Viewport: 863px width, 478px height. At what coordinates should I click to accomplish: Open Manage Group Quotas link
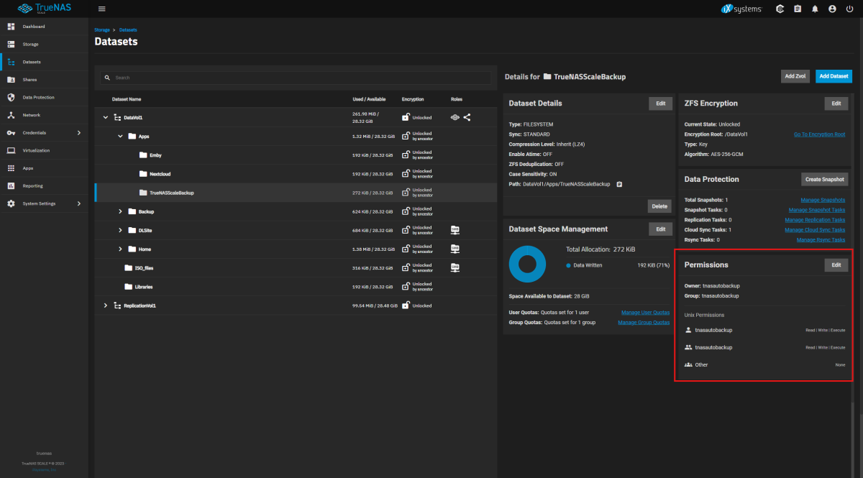coord(644,323)
